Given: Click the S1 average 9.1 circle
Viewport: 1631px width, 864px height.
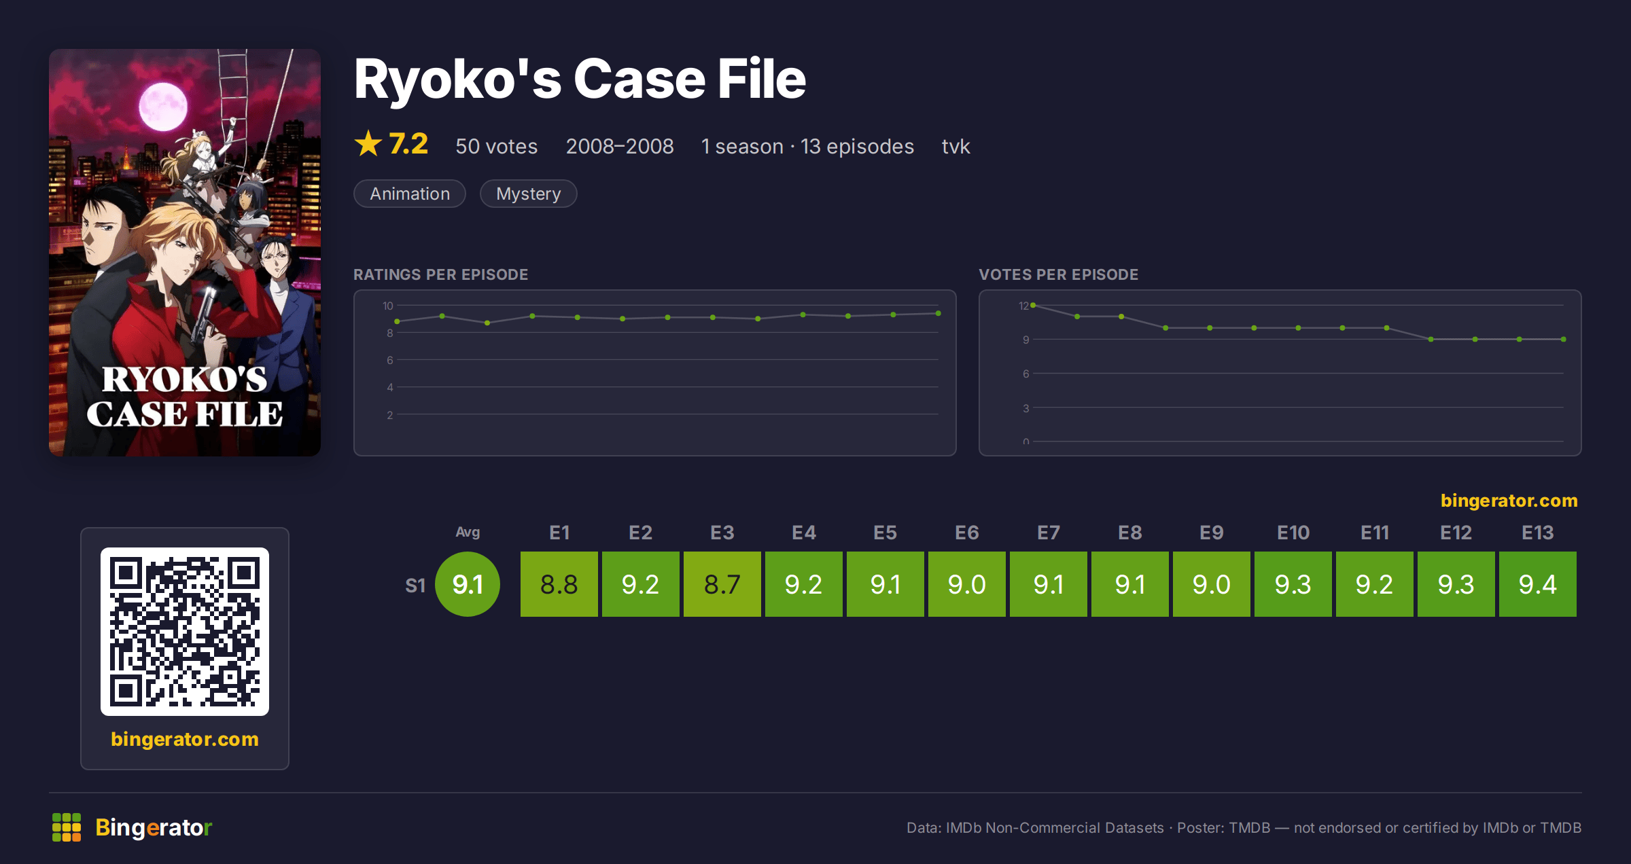Looking at the screenshot, I should pyautogui.click(x=468, y=584).
